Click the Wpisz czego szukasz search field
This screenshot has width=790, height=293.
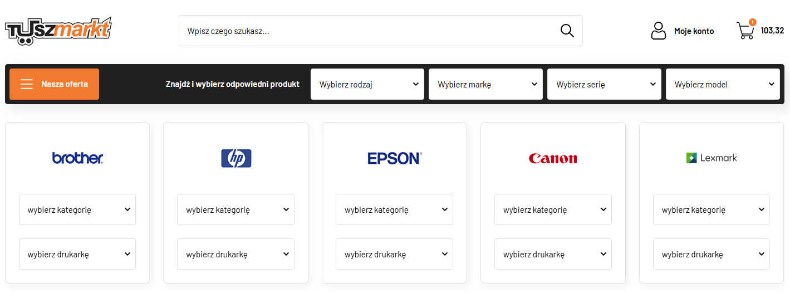[367, 31]
